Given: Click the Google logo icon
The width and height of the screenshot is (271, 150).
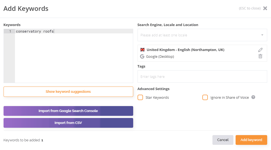Looking at the screenshot, I should click(x=142, y=57).
